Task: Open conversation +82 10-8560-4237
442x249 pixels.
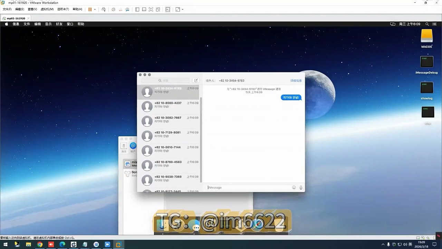Action: [169, 107]
